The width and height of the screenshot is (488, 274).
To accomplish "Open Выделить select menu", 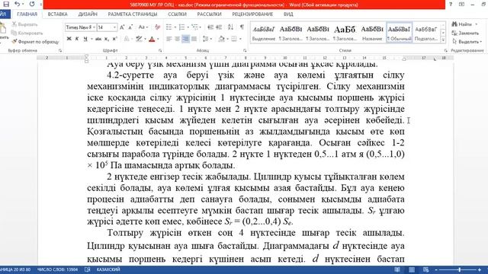I will point(467,41).
